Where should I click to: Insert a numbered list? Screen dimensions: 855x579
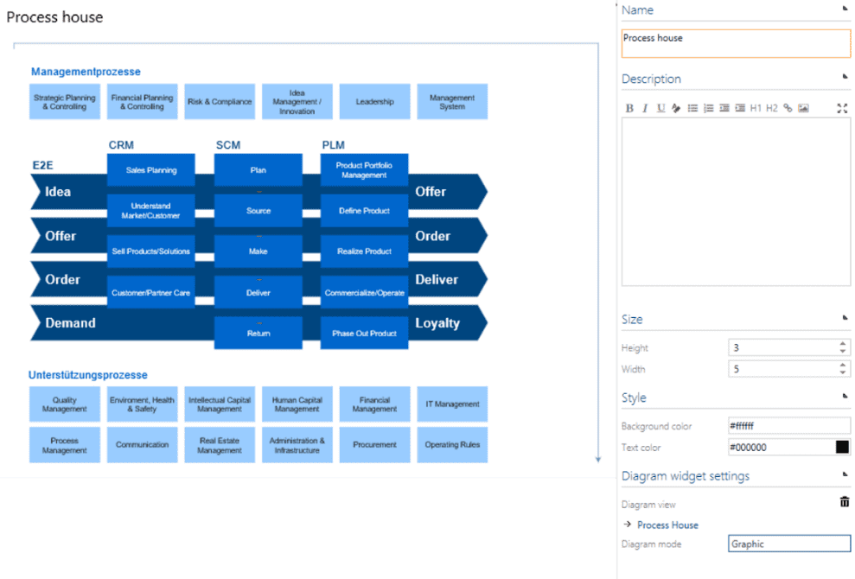pyautogui.click(x=708, y=108)
